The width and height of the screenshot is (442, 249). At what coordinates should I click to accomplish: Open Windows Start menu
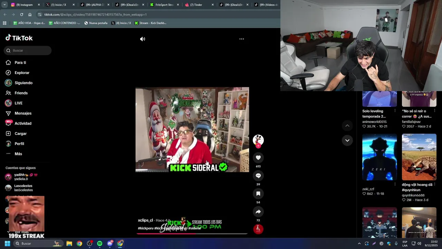[x=7, y=243]
